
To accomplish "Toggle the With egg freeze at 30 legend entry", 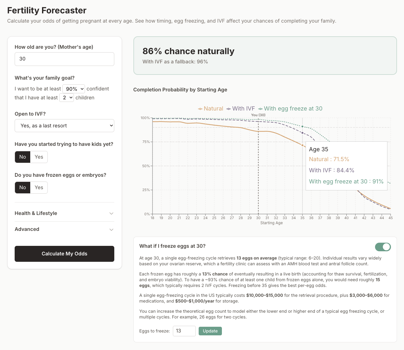I will (x=290, y=109).
